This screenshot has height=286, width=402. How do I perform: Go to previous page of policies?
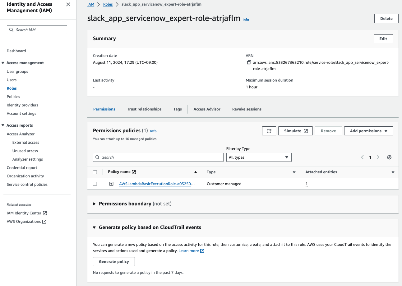coord(362,157)
